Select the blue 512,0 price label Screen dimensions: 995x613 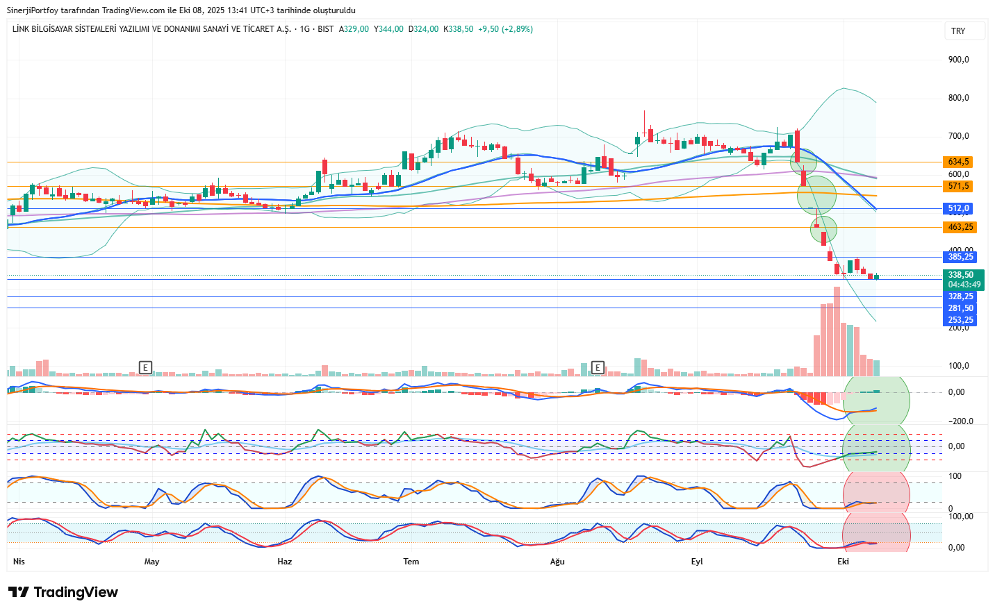(x=959, y=208)
